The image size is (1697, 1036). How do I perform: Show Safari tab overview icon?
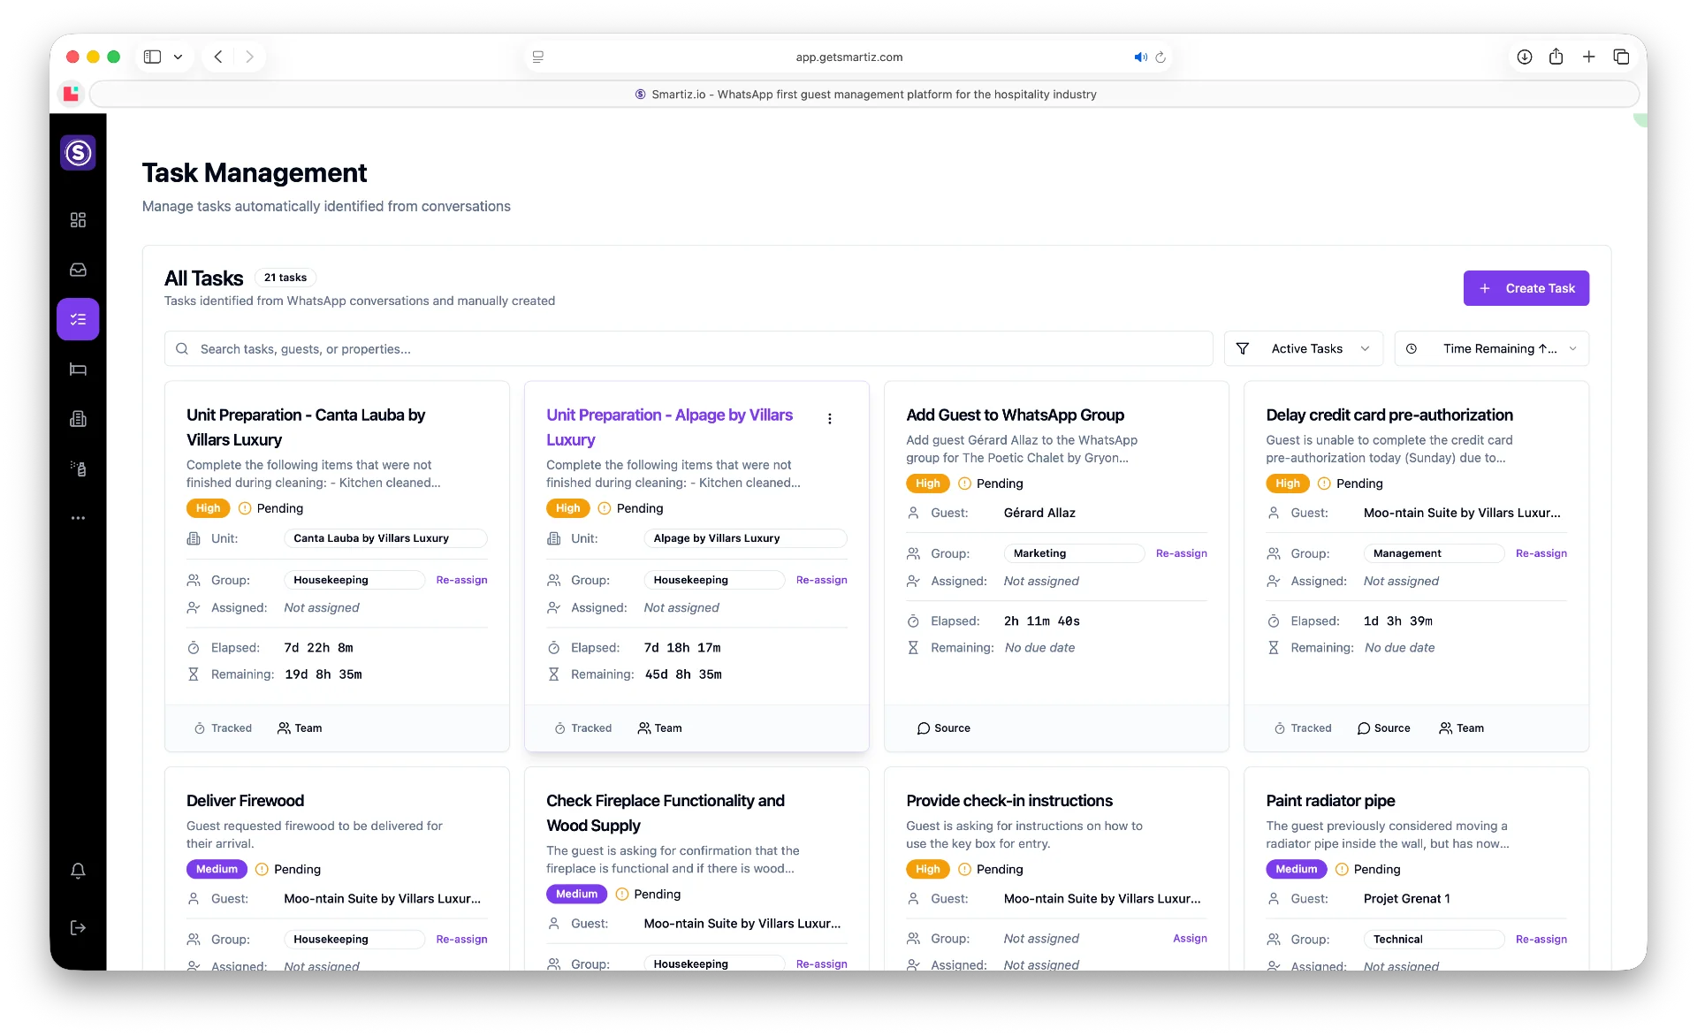coord(1621,57)
